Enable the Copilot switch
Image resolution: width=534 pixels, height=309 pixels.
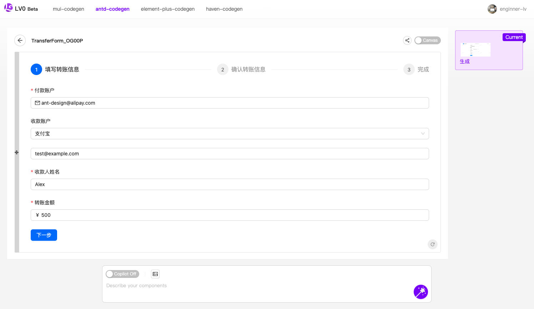122,274
